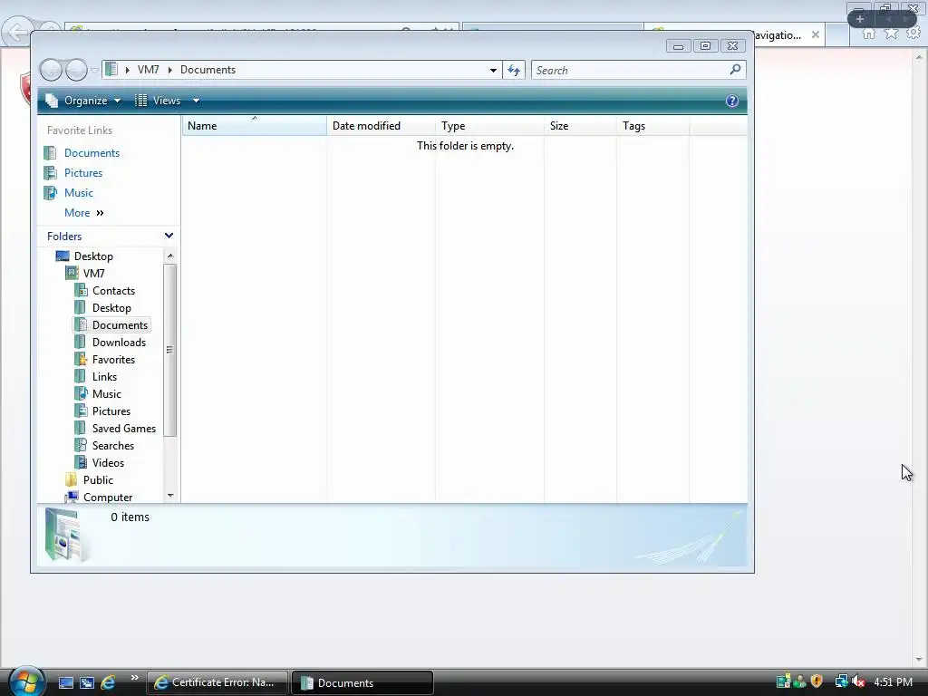
Task: Click the folder tree scrollbar thumb
Action: point(170,350)
